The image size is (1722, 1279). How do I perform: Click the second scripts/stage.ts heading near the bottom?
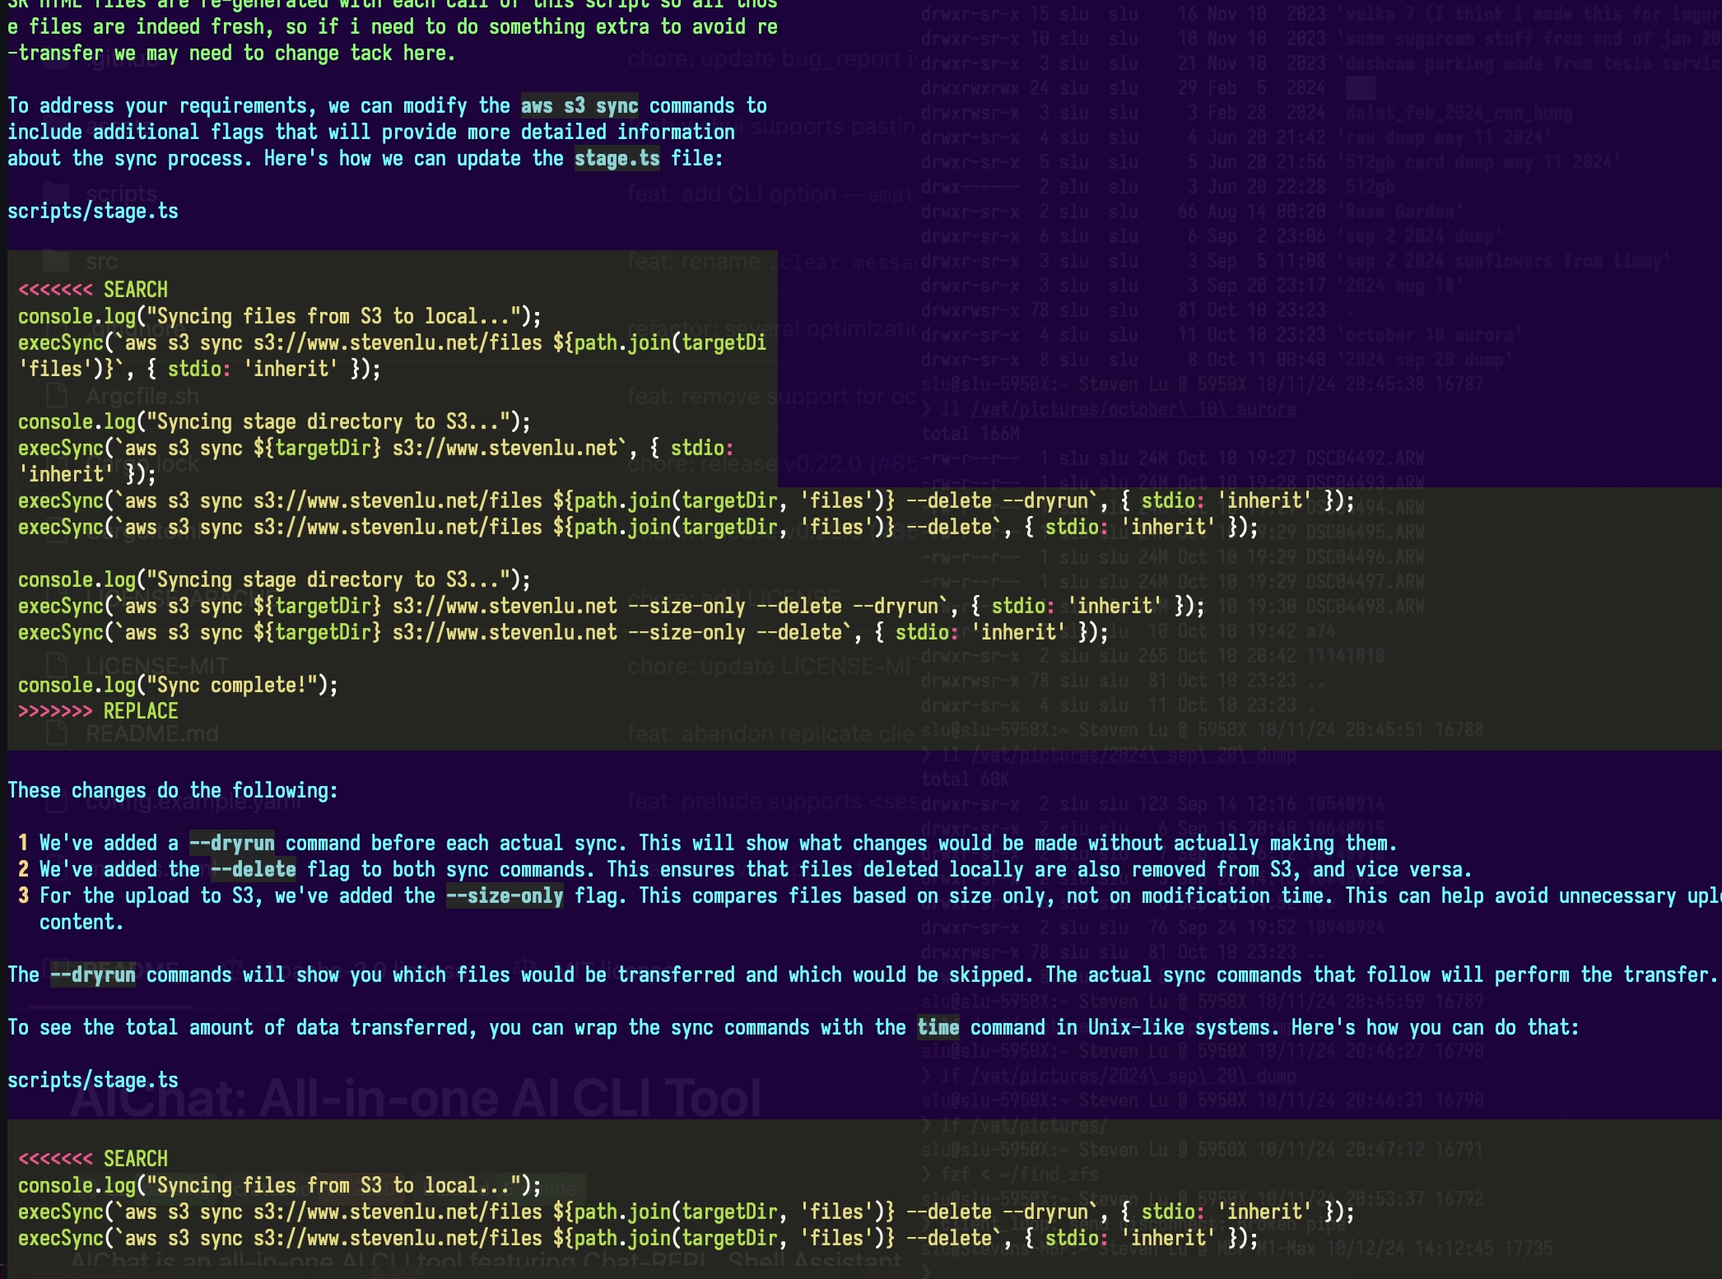[x=93, y=1081]
